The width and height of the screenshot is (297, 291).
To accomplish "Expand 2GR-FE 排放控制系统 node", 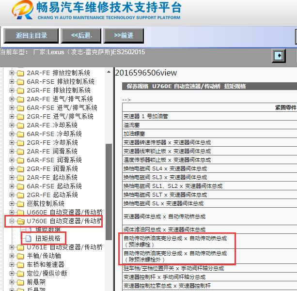I will click(x=12, y=91).
